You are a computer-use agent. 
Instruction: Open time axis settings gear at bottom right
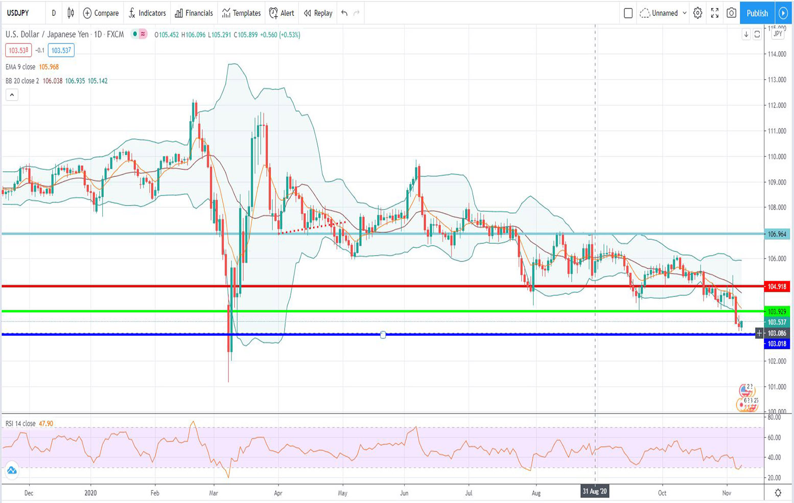pyautogui.click(x=778, y=493)
